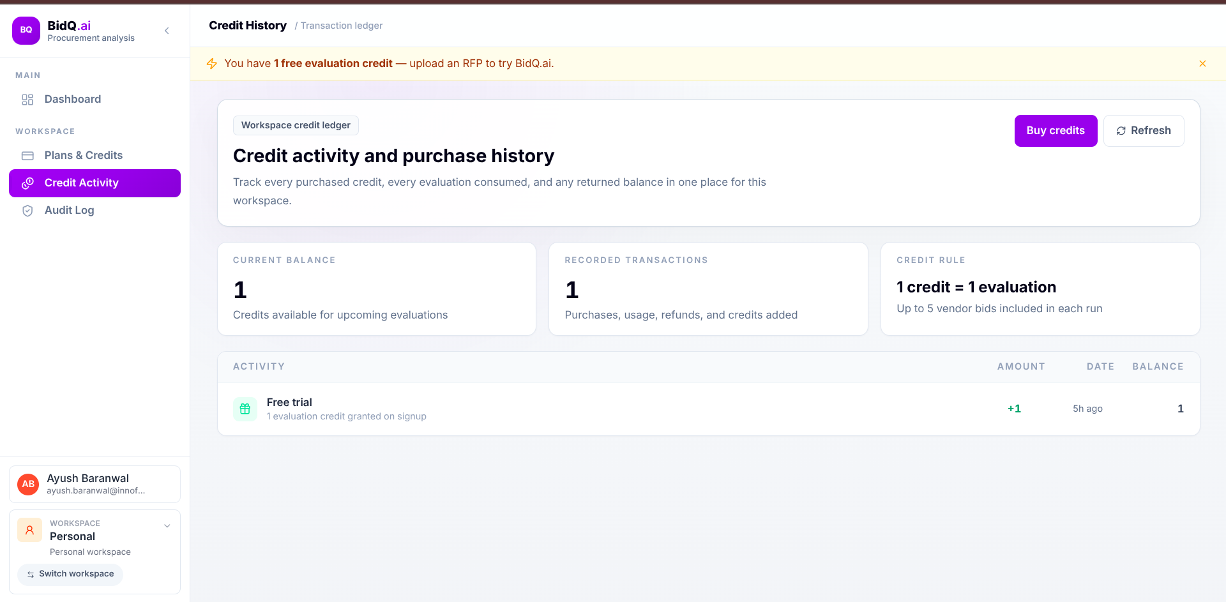Click the lightning bolt banner icon
Screen dimensions: 1226x602
pyautogui.click(x=212, y=64)
